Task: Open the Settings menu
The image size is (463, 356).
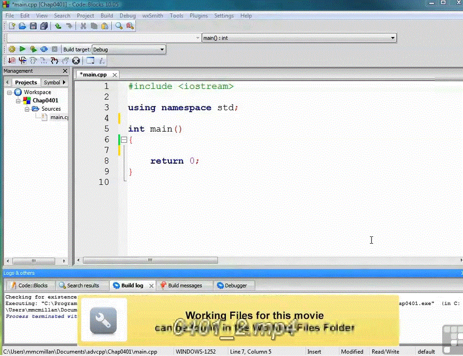Action: point(224,16)
